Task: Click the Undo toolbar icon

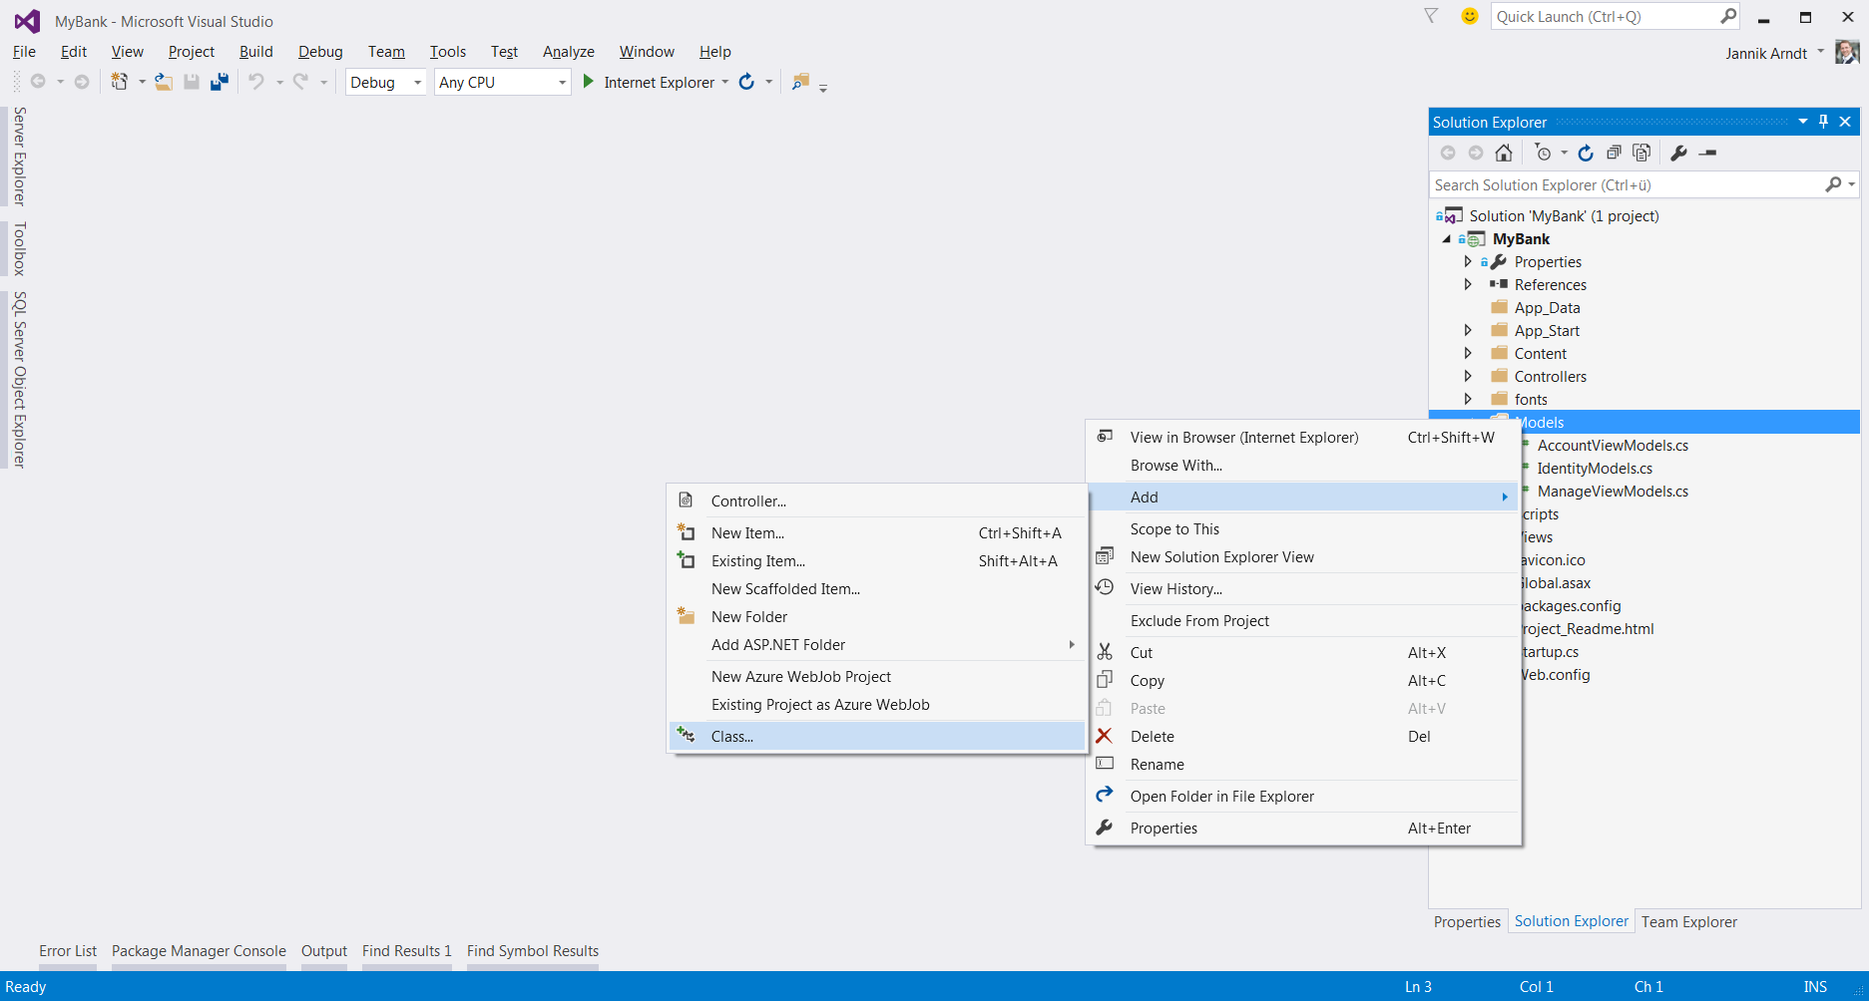Action: click(x=256, y=82)
